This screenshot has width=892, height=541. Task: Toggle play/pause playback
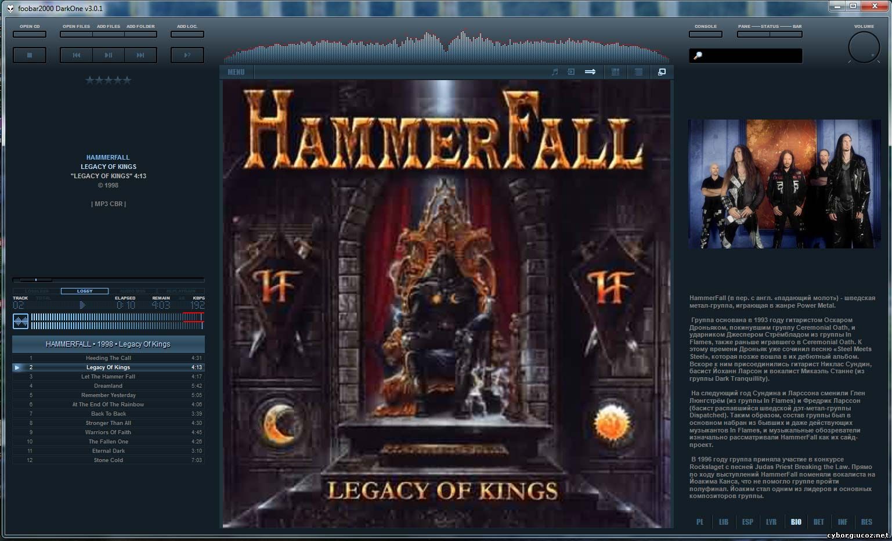pos(109,55)
